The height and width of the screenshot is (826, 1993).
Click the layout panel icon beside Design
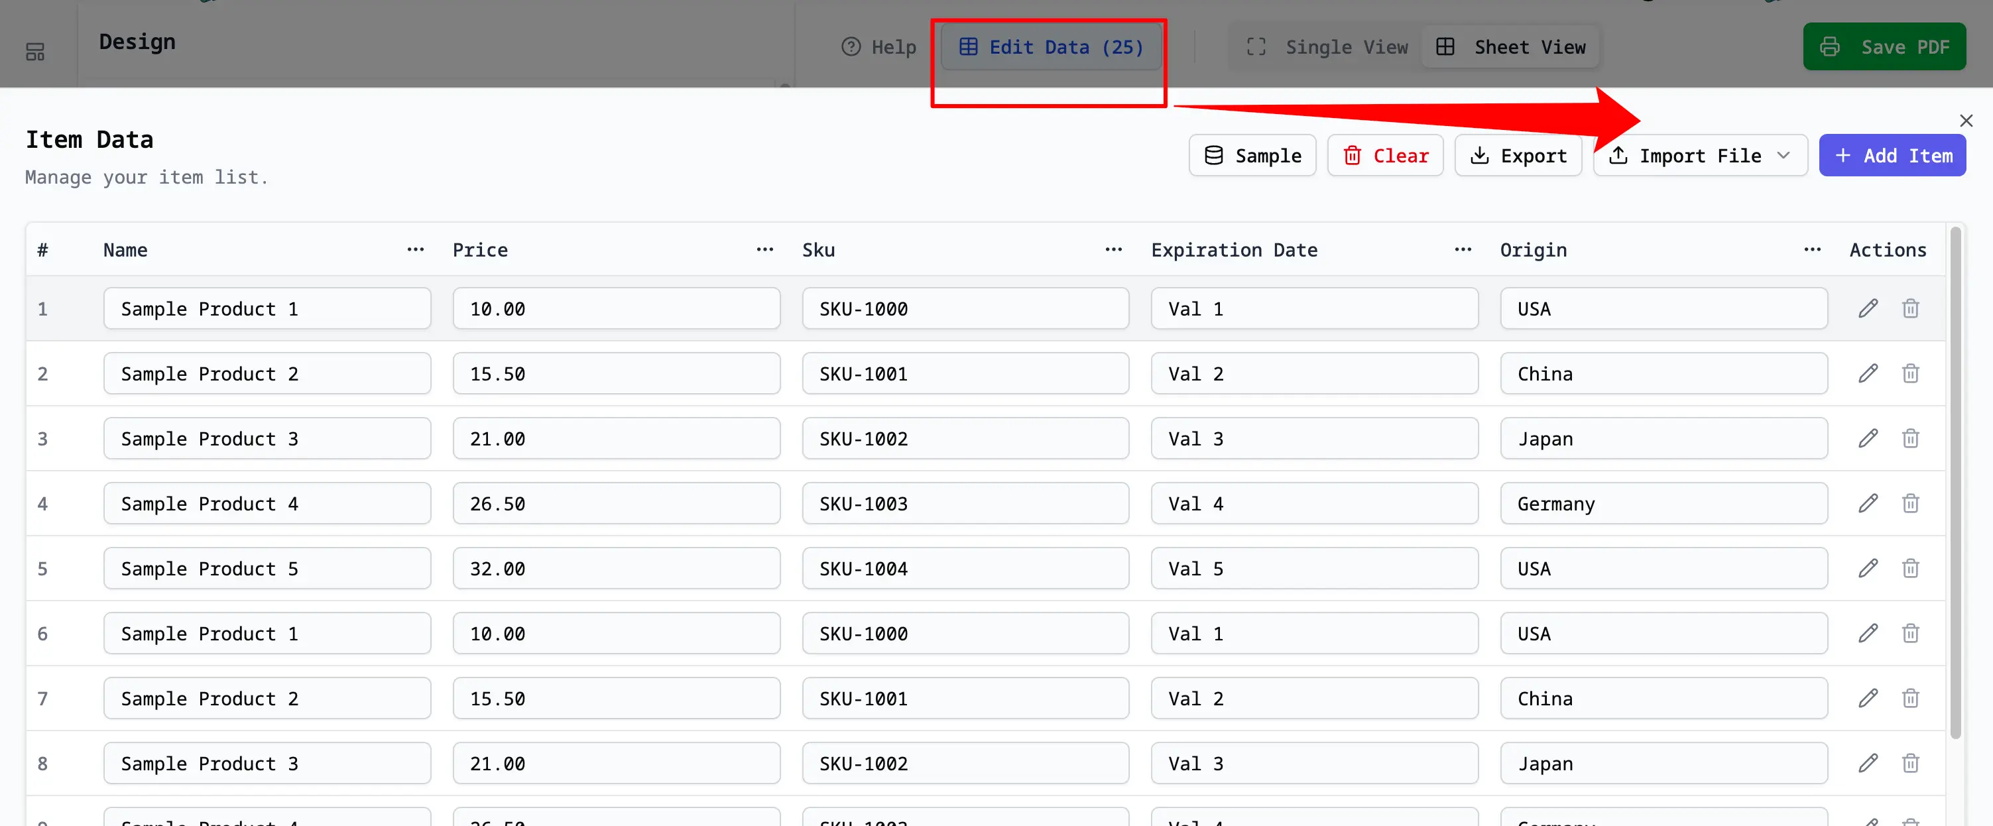(x=35, y=51)
